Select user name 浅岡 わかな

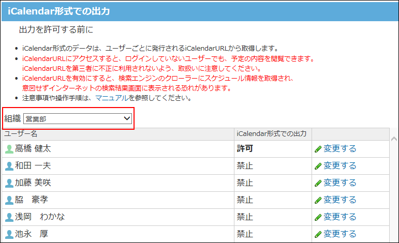coord(40,217)
